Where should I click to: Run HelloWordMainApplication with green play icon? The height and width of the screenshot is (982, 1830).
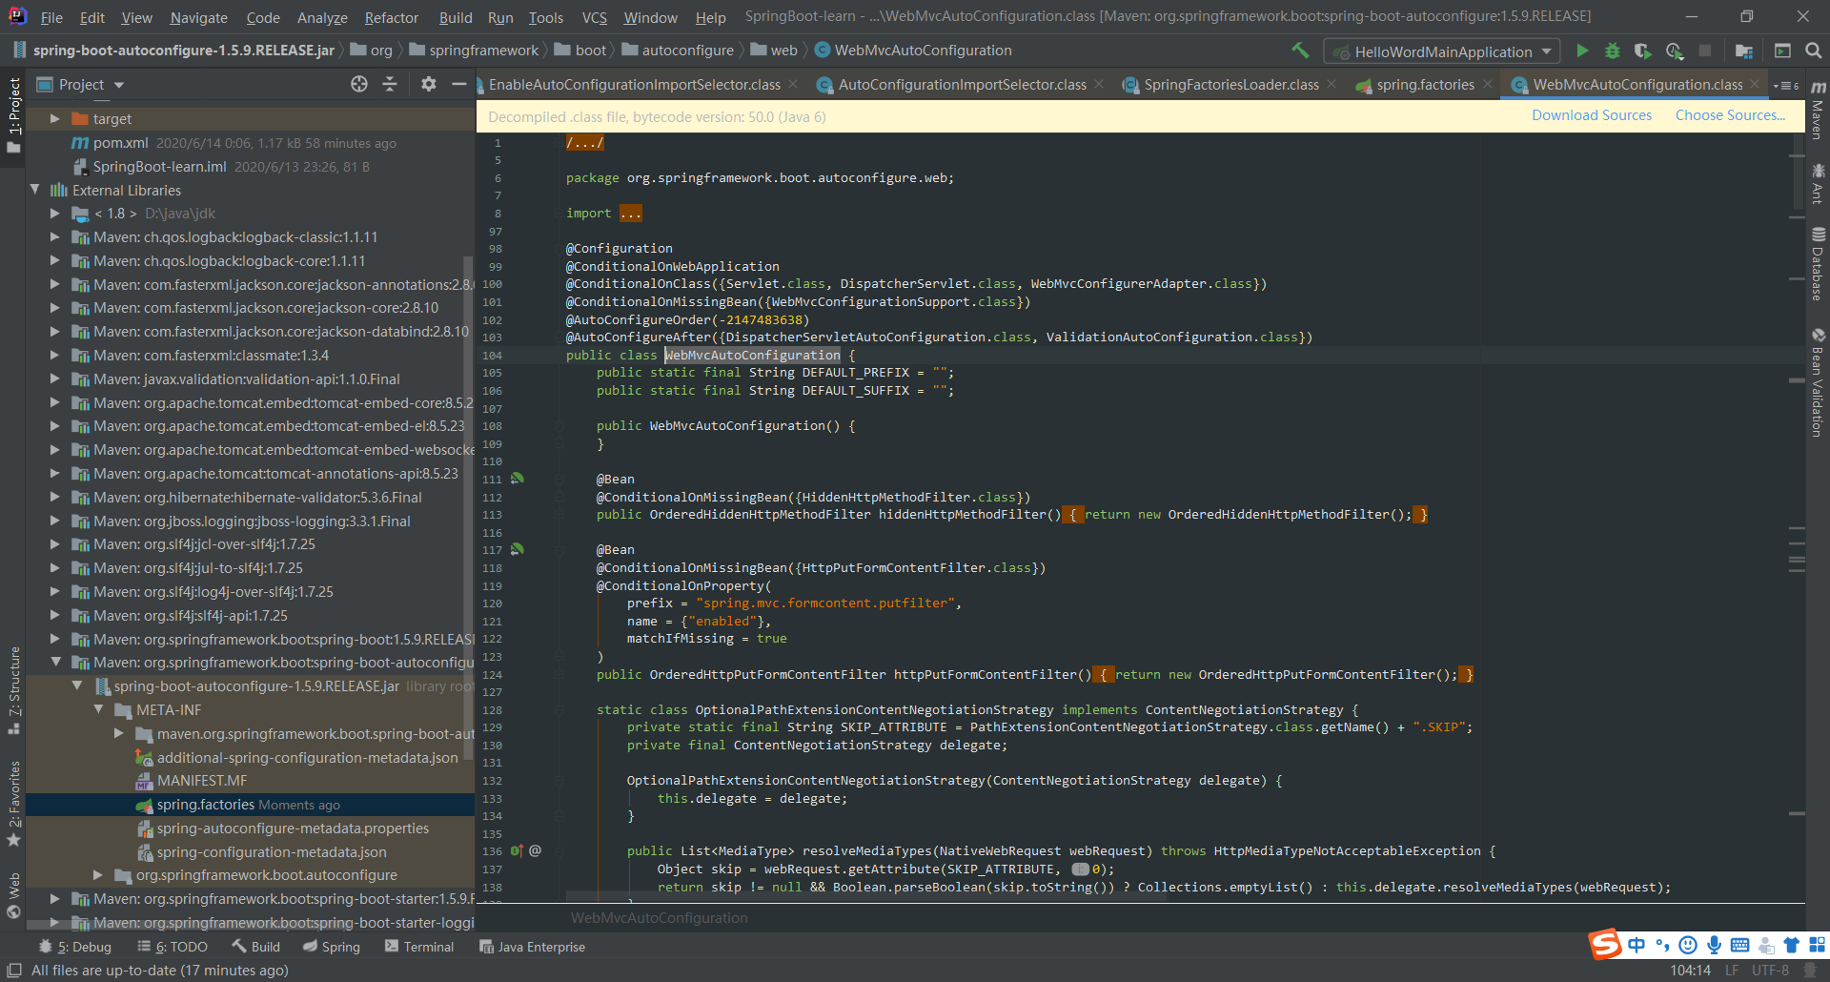(1582, 51)
